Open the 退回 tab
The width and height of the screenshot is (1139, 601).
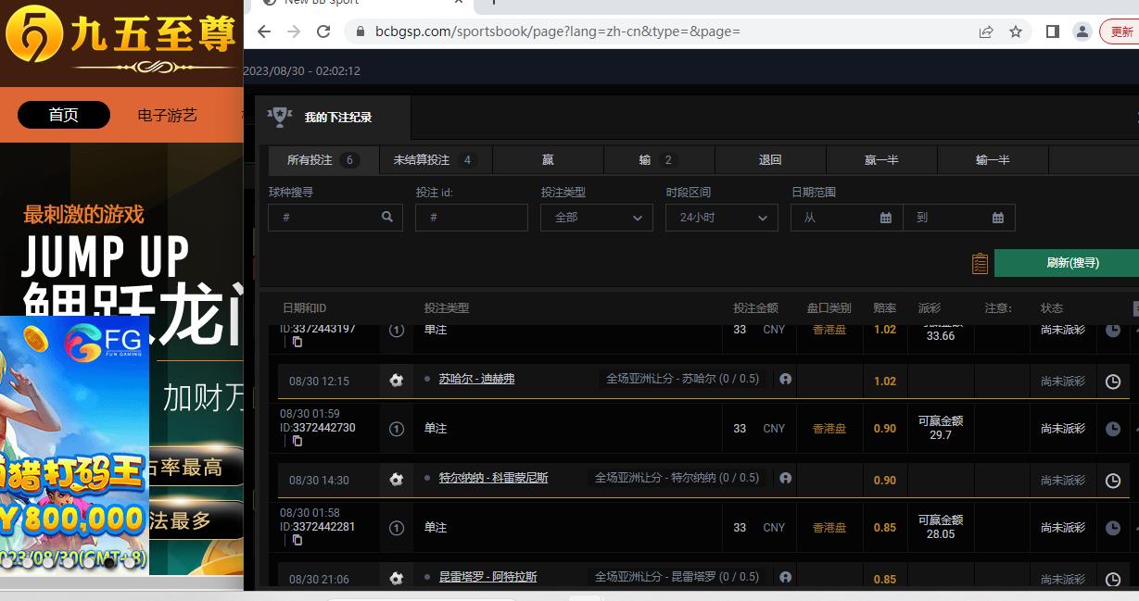click(770, 160)
